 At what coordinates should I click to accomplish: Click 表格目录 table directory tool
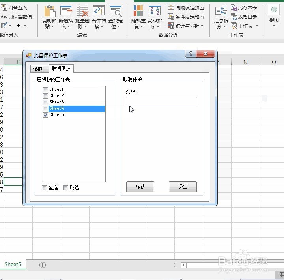pyautogui.click(x=244, y=17)
